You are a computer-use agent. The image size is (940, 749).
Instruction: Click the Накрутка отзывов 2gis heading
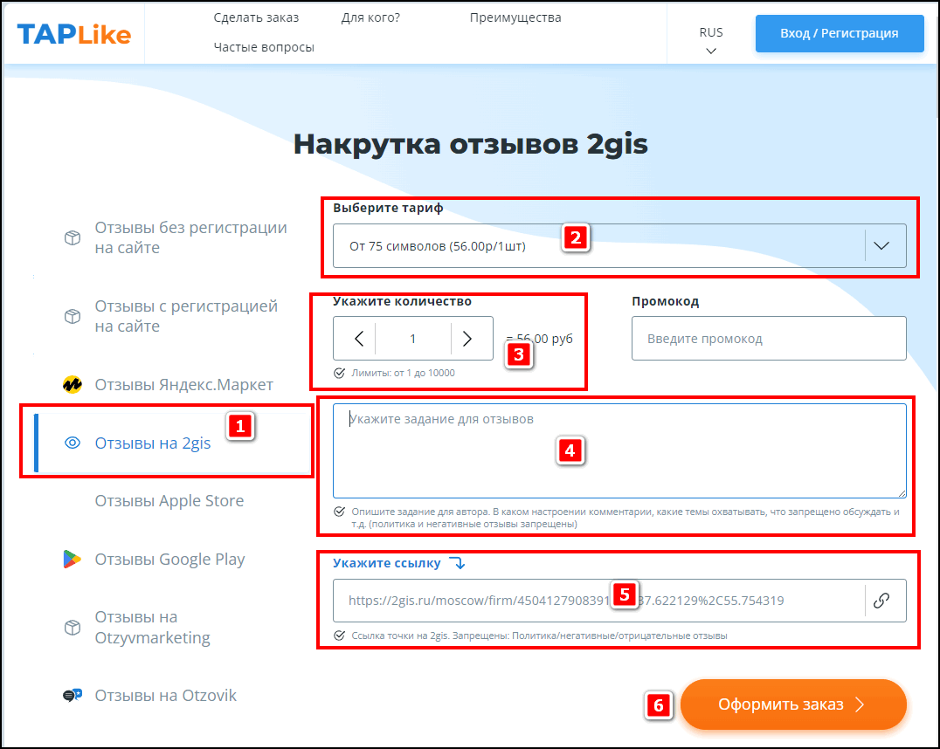(471, 144)
